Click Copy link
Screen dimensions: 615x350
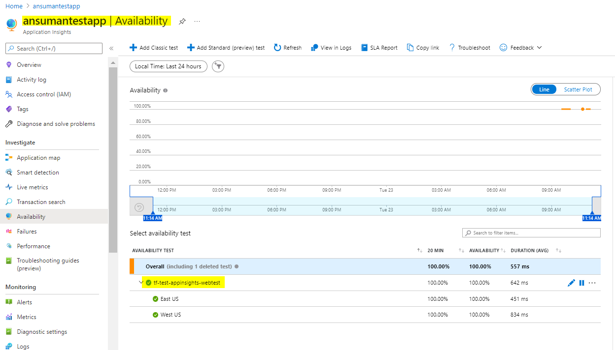click(x=423, y=48)
